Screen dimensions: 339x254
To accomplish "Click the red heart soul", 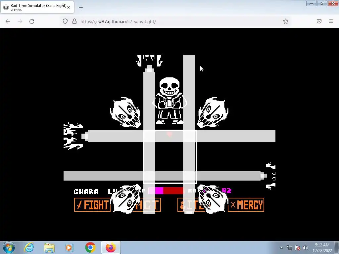I will (x=169, y=134).
